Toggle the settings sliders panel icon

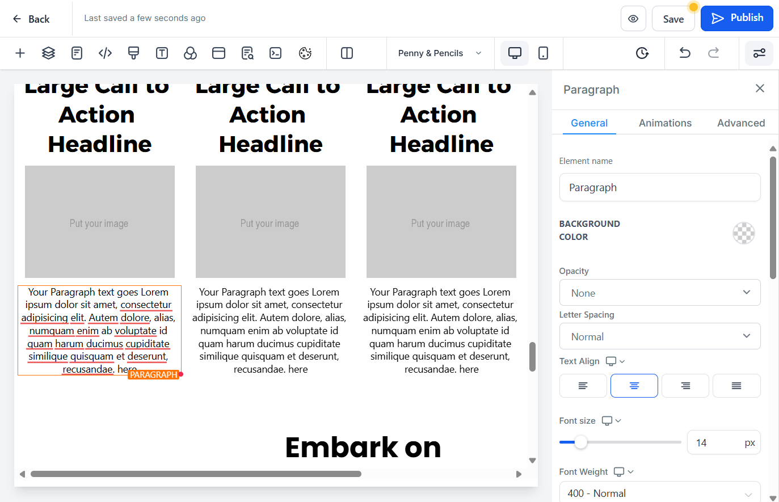pyautogui.click(x=759, y=53)
